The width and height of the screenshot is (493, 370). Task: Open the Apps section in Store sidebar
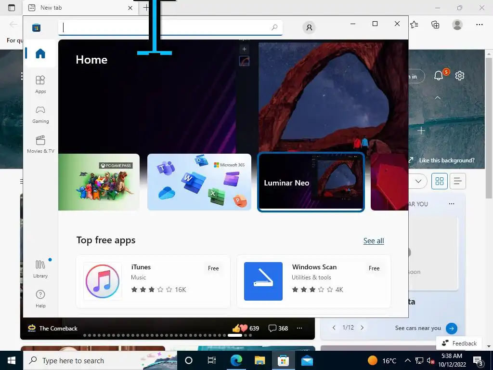(40, 84)
